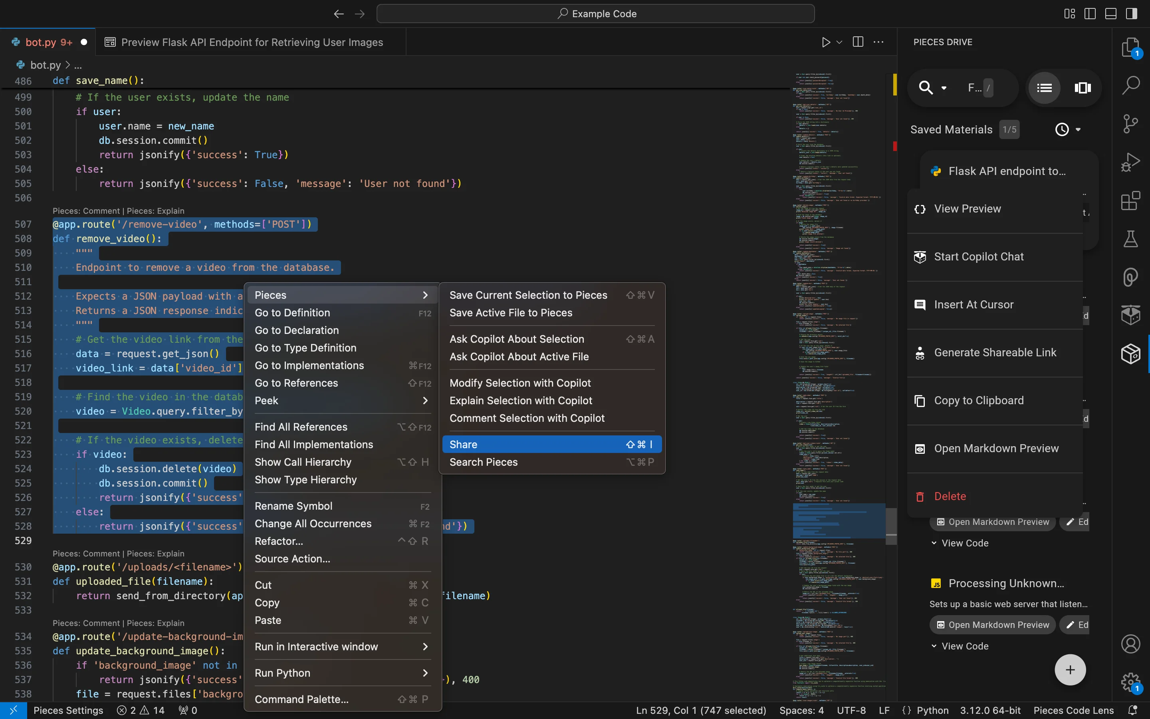This screenshot has height=719, width=1150.
Task: Open the Preview Flask API Endpoint tab
Action: pos(252,42)
